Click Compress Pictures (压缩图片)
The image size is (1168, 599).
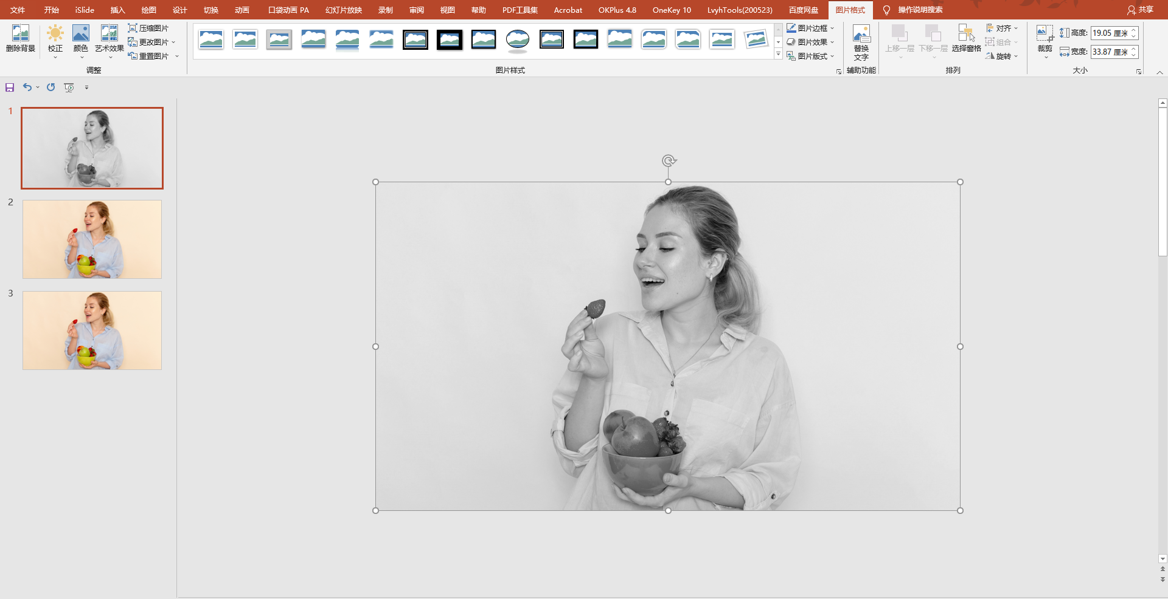pyautogui.click(x=148, y=28)
